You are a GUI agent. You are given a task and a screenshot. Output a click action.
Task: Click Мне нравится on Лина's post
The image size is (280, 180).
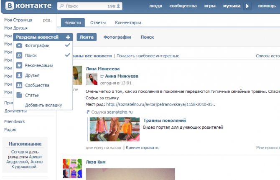coord(268,148)
